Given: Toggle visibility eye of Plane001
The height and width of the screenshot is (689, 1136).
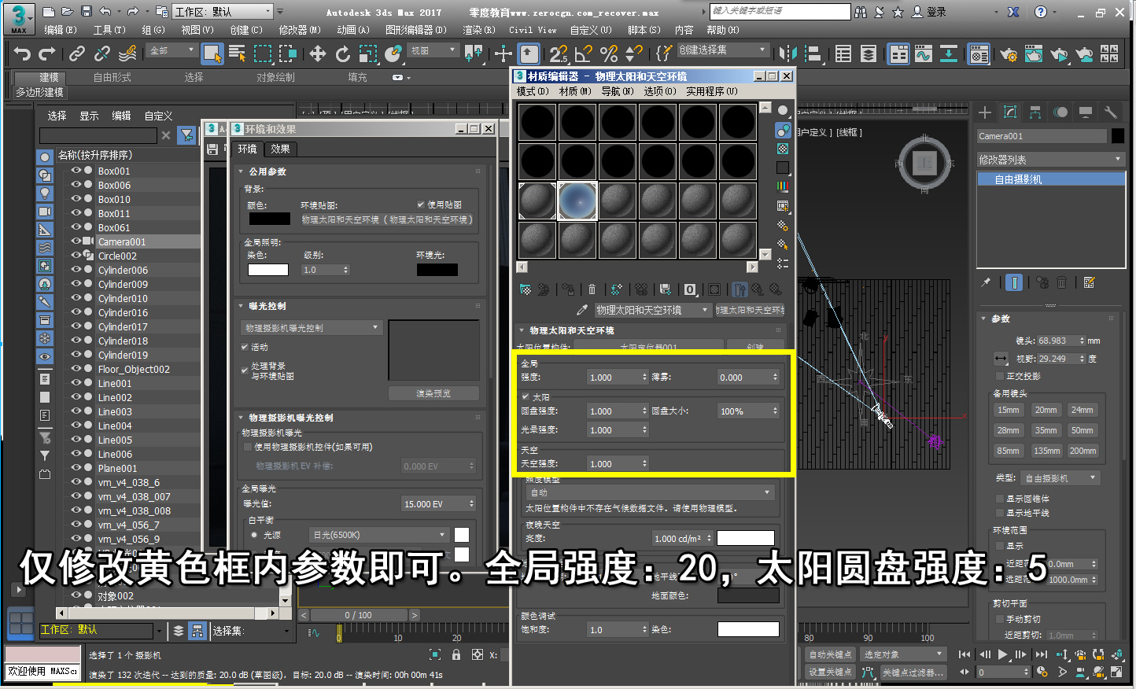Looking at the screenshot, I should (76, 468).
